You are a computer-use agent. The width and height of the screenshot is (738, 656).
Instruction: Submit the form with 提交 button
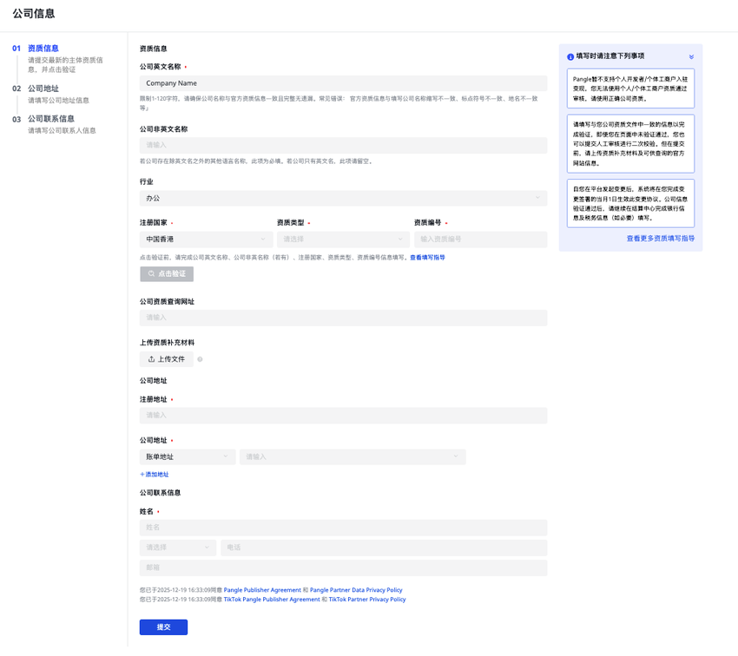(x=163, y=626)
